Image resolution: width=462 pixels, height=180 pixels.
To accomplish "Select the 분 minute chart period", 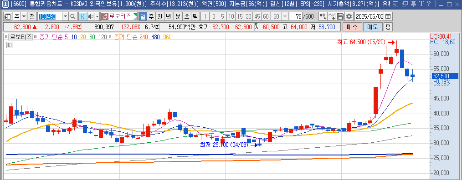I will pyautogui.click(x=178, y=16).
